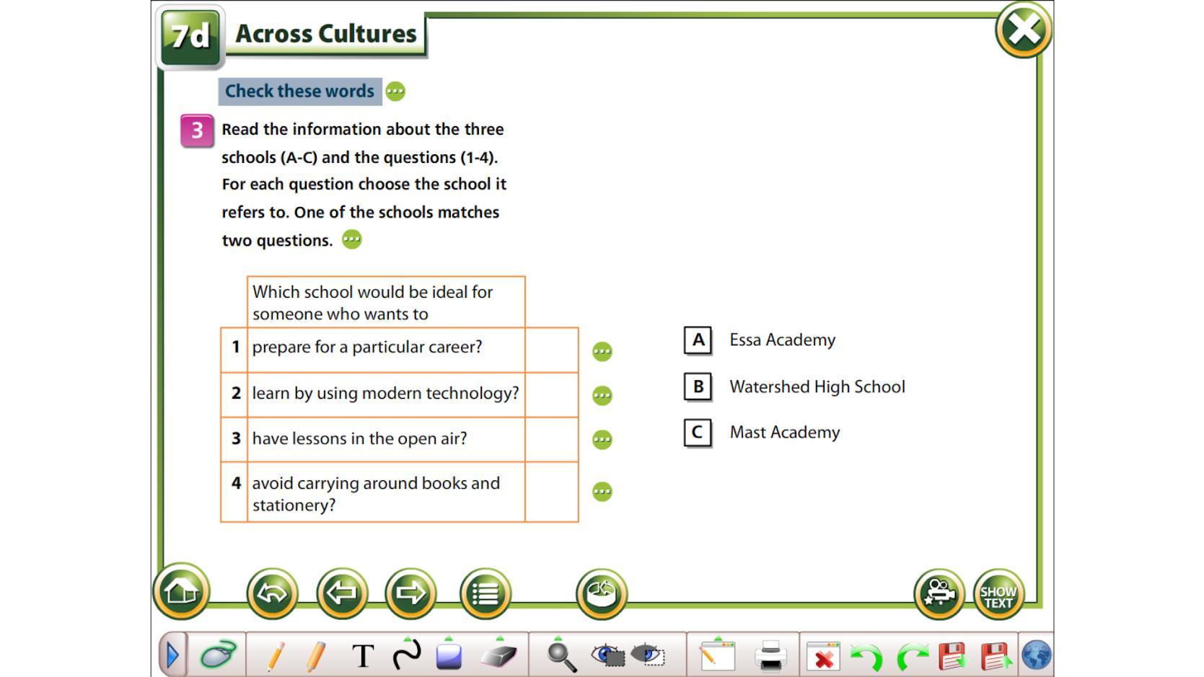Select option B Watershed High School
This screenshot has width=1204, height=677.
click(x=698, y=386)
